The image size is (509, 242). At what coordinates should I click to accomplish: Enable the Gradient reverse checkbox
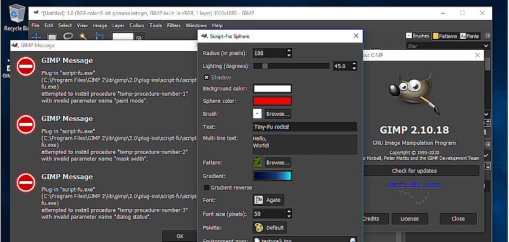(x=207, y=188)
